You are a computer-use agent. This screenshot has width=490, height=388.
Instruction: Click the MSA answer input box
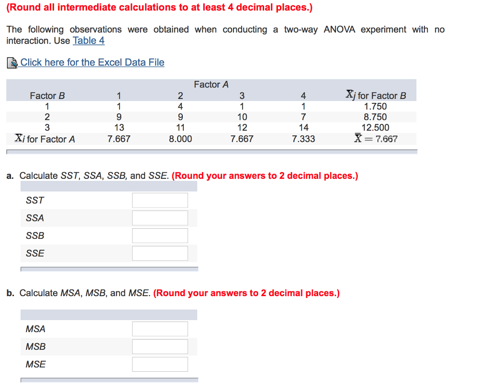pos(160,329)
